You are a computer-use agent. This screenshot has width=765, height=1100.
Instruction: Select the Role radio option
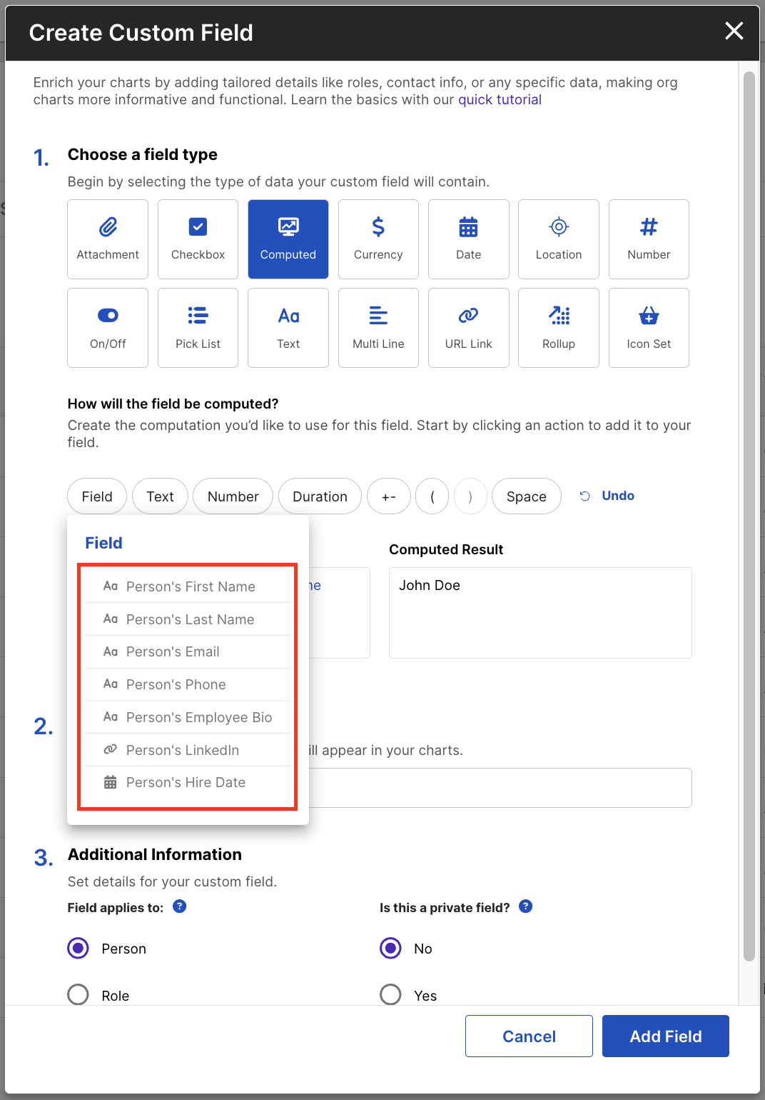[78, 994]
